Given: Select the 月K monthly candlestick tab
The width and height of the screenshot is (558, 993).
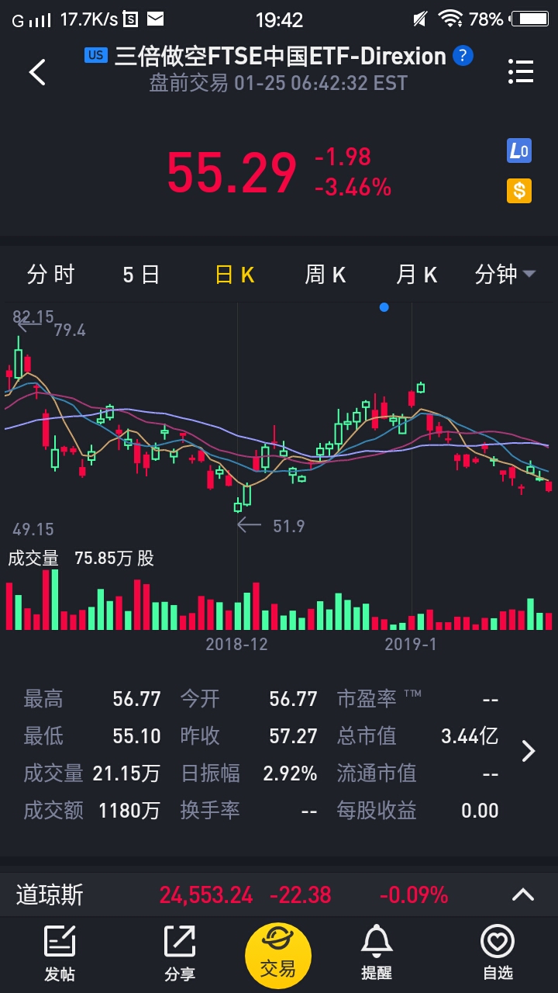Looking at the screenshot, I should [x=417, y=275].
